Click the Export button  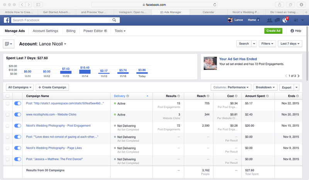coord(287,87)
